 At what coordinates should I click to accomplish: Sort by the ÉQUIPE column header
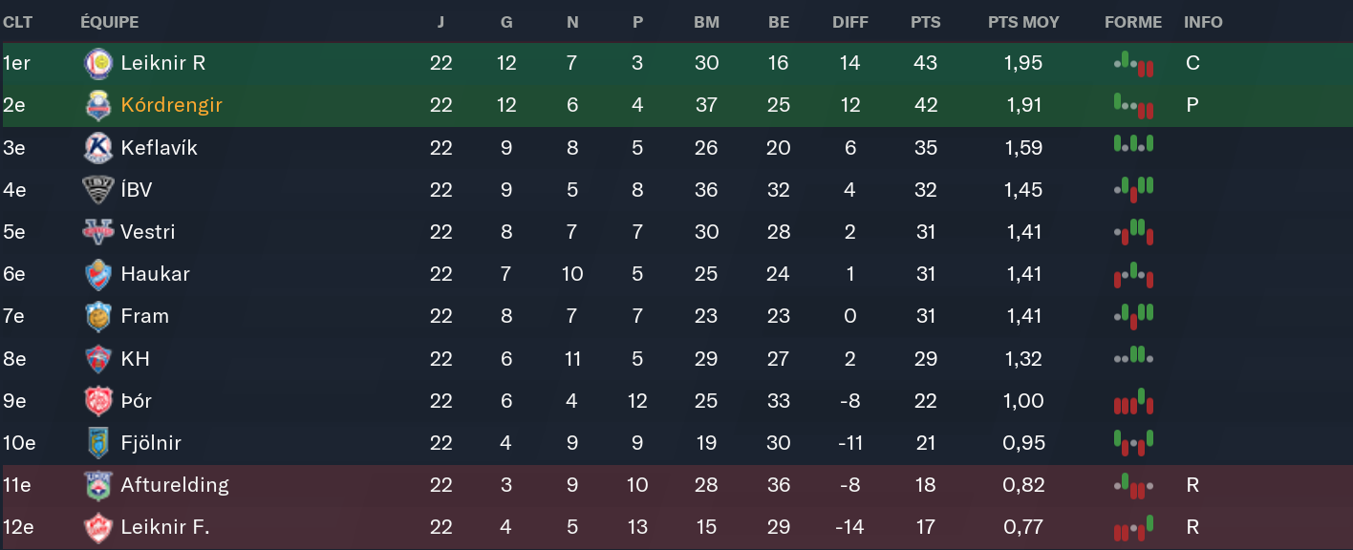coord(109,22)
